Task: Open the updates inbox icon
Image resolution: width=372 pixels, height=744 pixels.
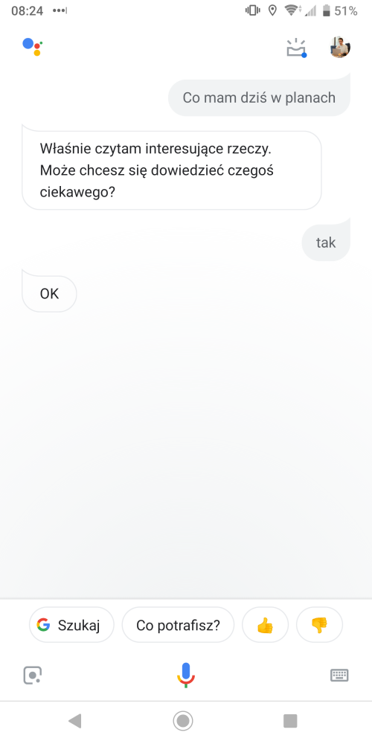Action: 297,48
